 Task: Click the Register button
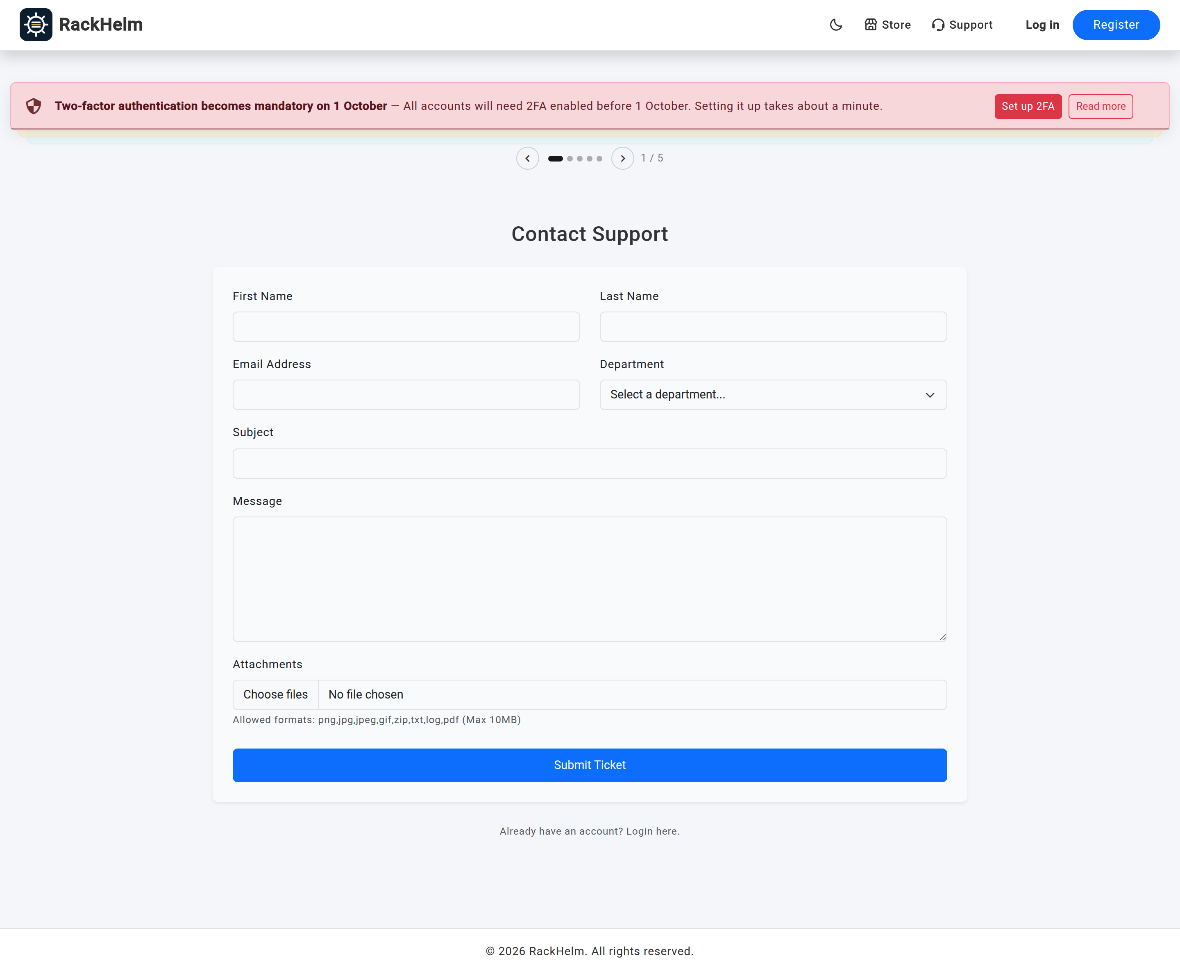click(1116, 25)
